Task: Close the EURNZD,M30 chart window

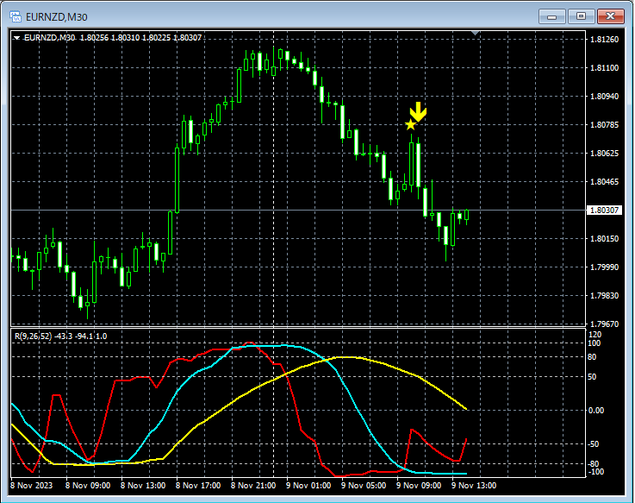Action: tap(611, 16)
